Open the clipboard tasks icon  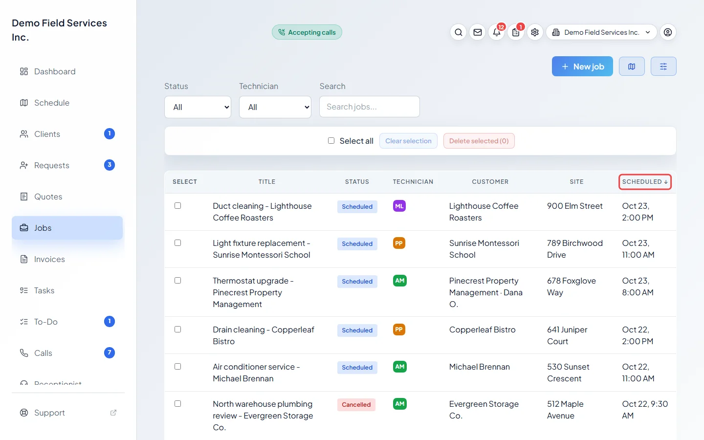[x=516, y=32]
